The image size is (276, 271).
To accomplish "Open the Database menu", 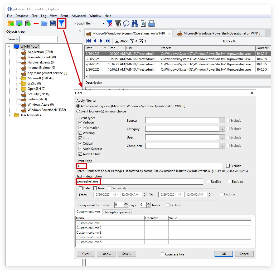I will (x=22, y=16).
